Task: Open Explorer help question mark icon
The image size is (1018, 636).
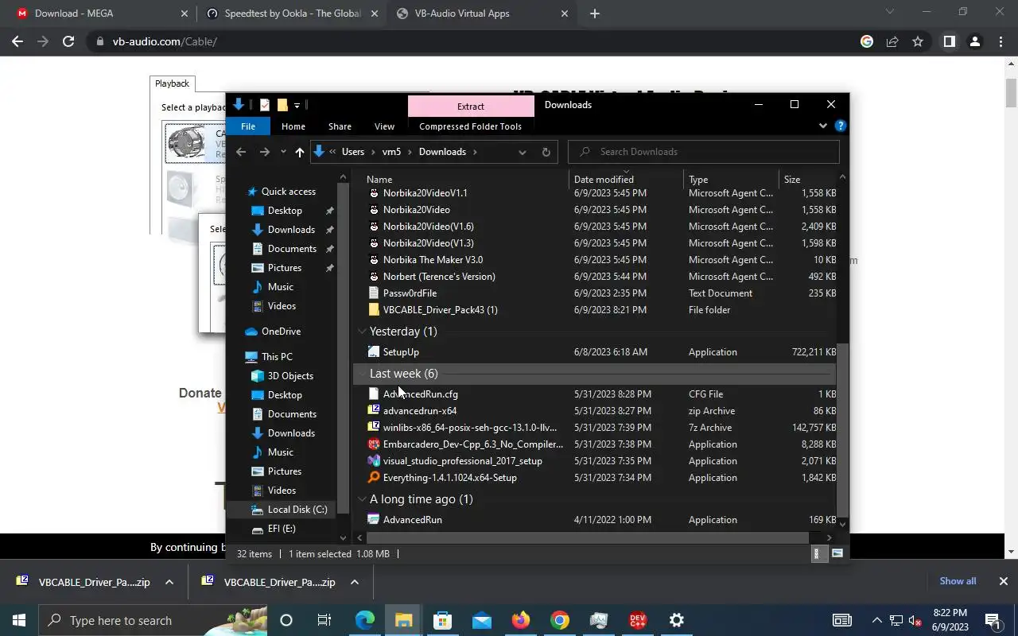Action: click(x=840, y=126)
